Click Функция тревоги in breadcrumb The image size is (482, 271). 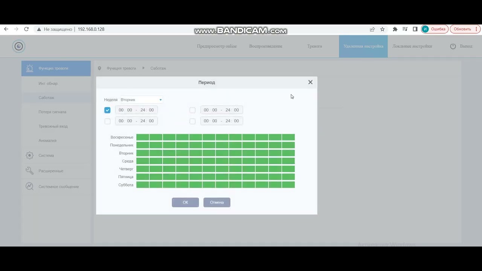121,68
